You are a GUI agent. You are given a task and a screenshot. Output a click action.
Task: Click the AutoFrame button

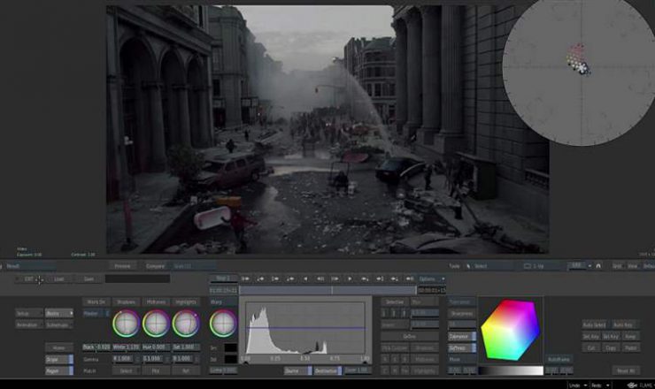point(559,359)
